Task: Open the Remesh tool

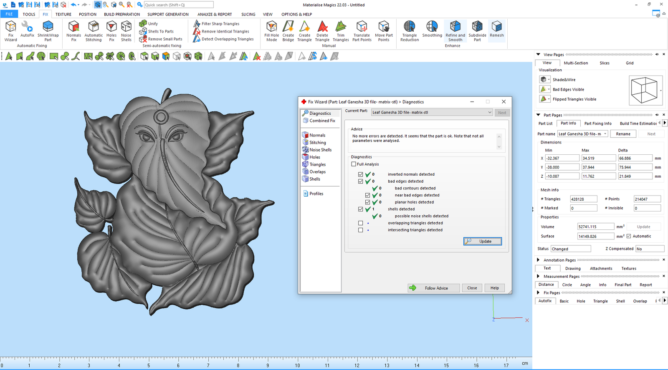Action: (497, 30)
